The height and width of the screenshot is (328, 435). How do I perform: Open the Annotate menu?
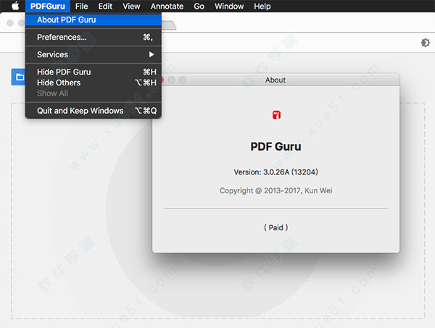[x=167, y=6]
